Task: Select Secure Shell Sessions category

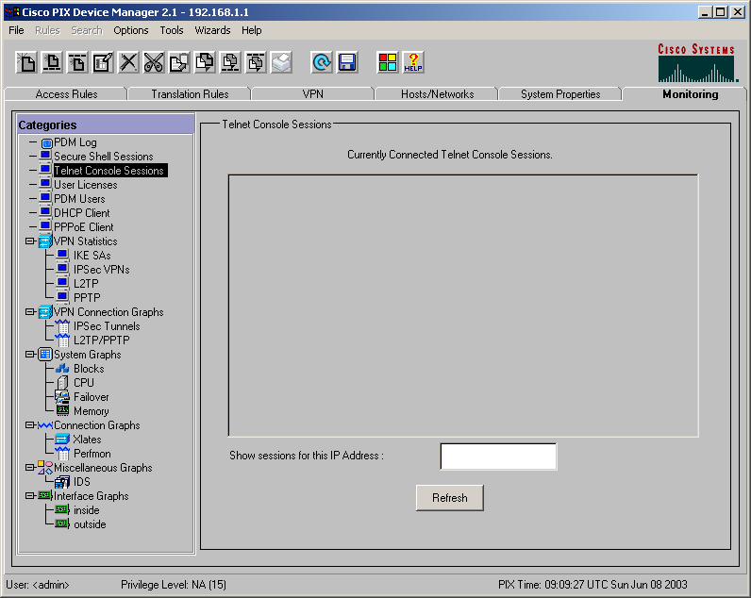Action: pos(104,157)
